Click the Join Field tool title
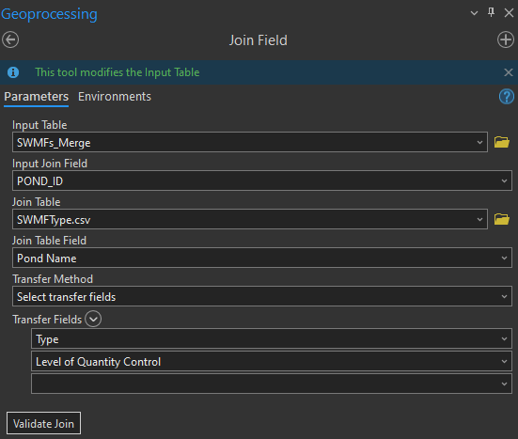518x439 pixels. click(259, 40)
